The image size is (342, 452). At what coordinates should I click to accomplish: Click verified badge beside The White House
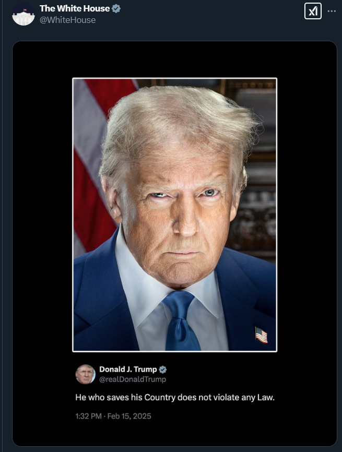pos(116,9)
